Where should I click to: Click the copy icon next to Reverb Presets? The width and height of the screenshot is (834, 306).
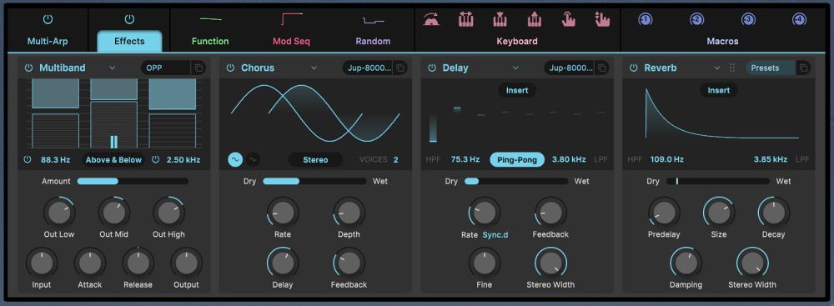(803, 68)
